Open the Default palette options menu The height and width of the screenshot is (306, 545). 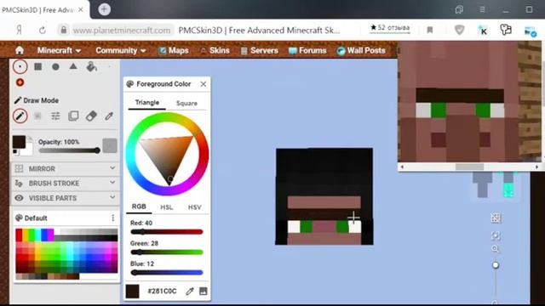point(112,218)
